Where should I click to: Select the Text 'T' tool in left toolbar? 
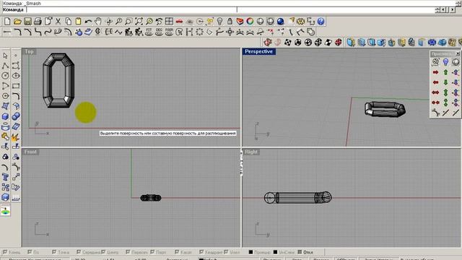(x=5, y=177)
